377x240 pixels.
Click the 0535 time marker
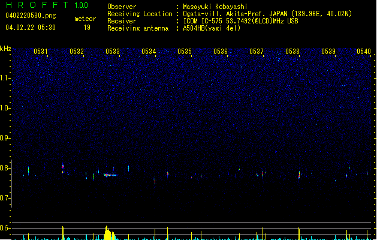pos(185,52)
